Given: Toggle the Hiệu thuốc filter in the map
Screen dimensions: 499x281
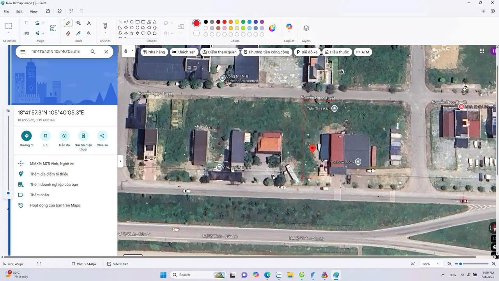Looking at the screenshot, I should click(337, 52).
